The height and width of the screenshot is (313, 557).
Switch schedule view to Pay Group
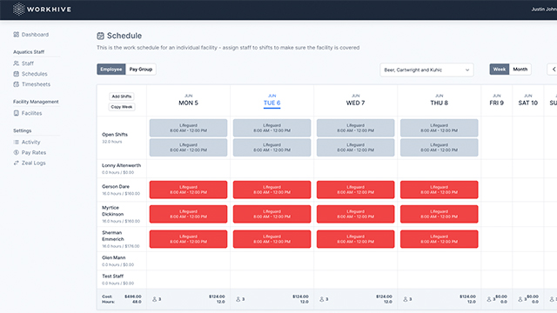141,70
